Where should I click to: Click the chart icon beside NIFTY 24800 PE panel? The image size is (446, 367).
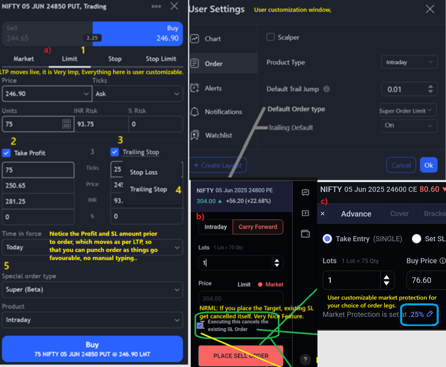(305, 193)
